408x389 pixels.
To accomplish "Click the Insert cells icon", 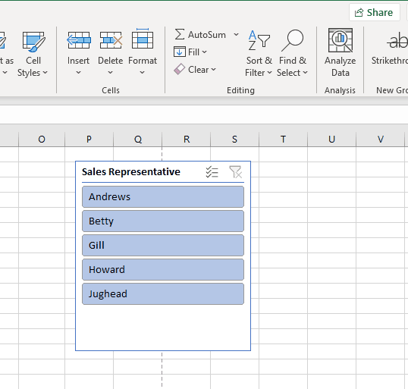I will [x=79, y=40].
